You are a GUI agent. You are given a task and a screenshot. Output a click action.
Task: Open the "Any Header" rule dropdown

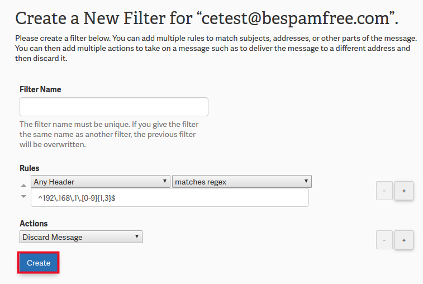pos(101,182)
